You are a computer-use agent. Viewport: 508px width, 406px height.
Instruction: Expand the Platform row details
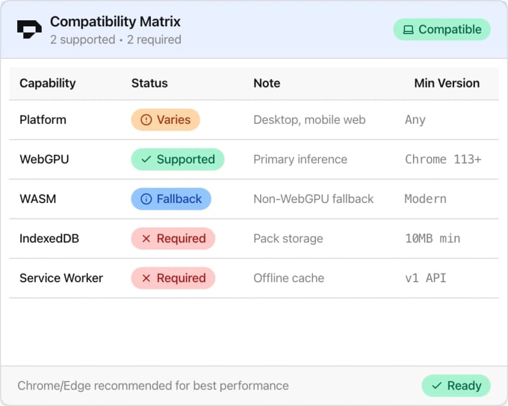coord(43,120)
